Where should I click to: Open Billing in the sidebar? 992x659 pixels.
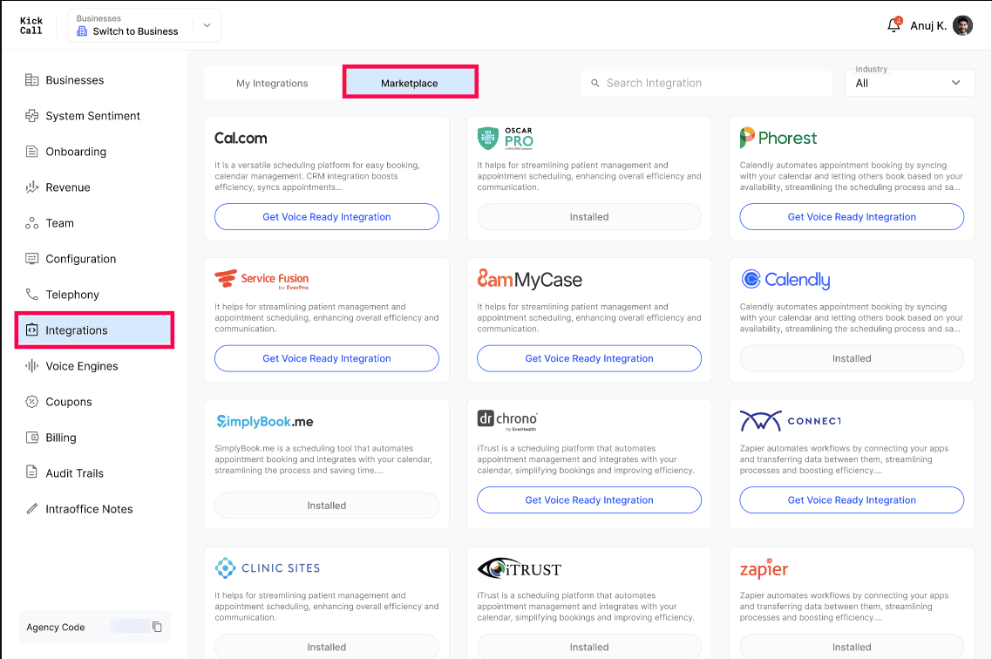(x=61, y=438)
